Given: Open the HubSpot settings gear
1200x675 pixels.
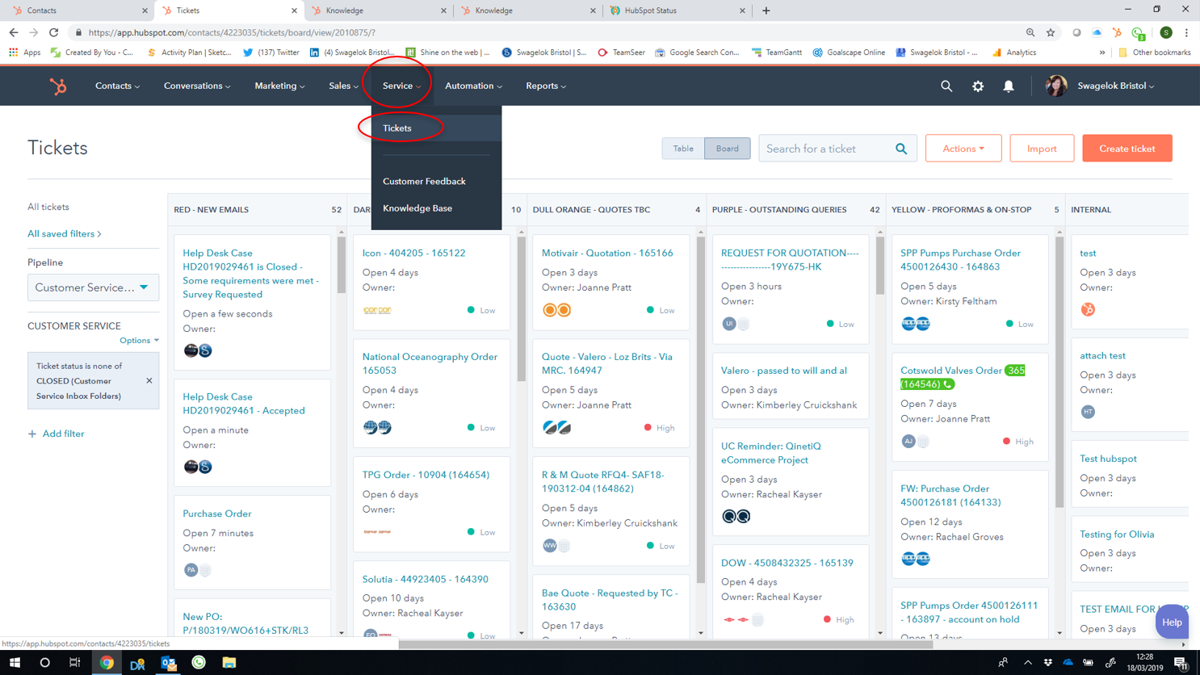Looking at the screenshot, I should tap(978, 86).
